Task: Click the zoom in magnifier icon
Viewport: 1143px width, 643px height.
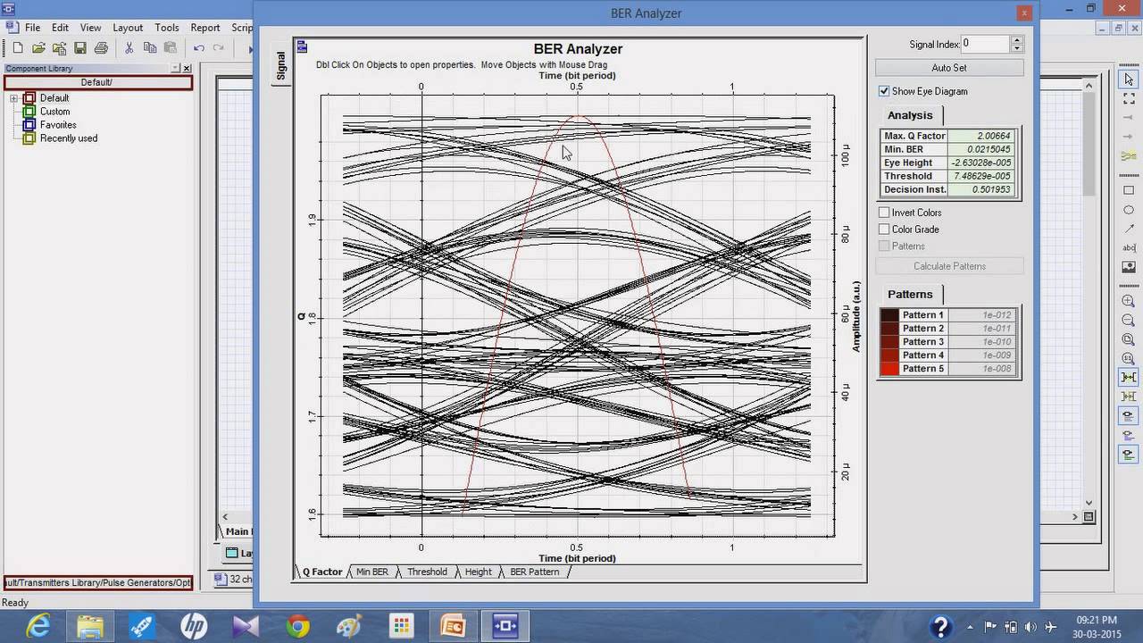Action: click(1129, 302)
